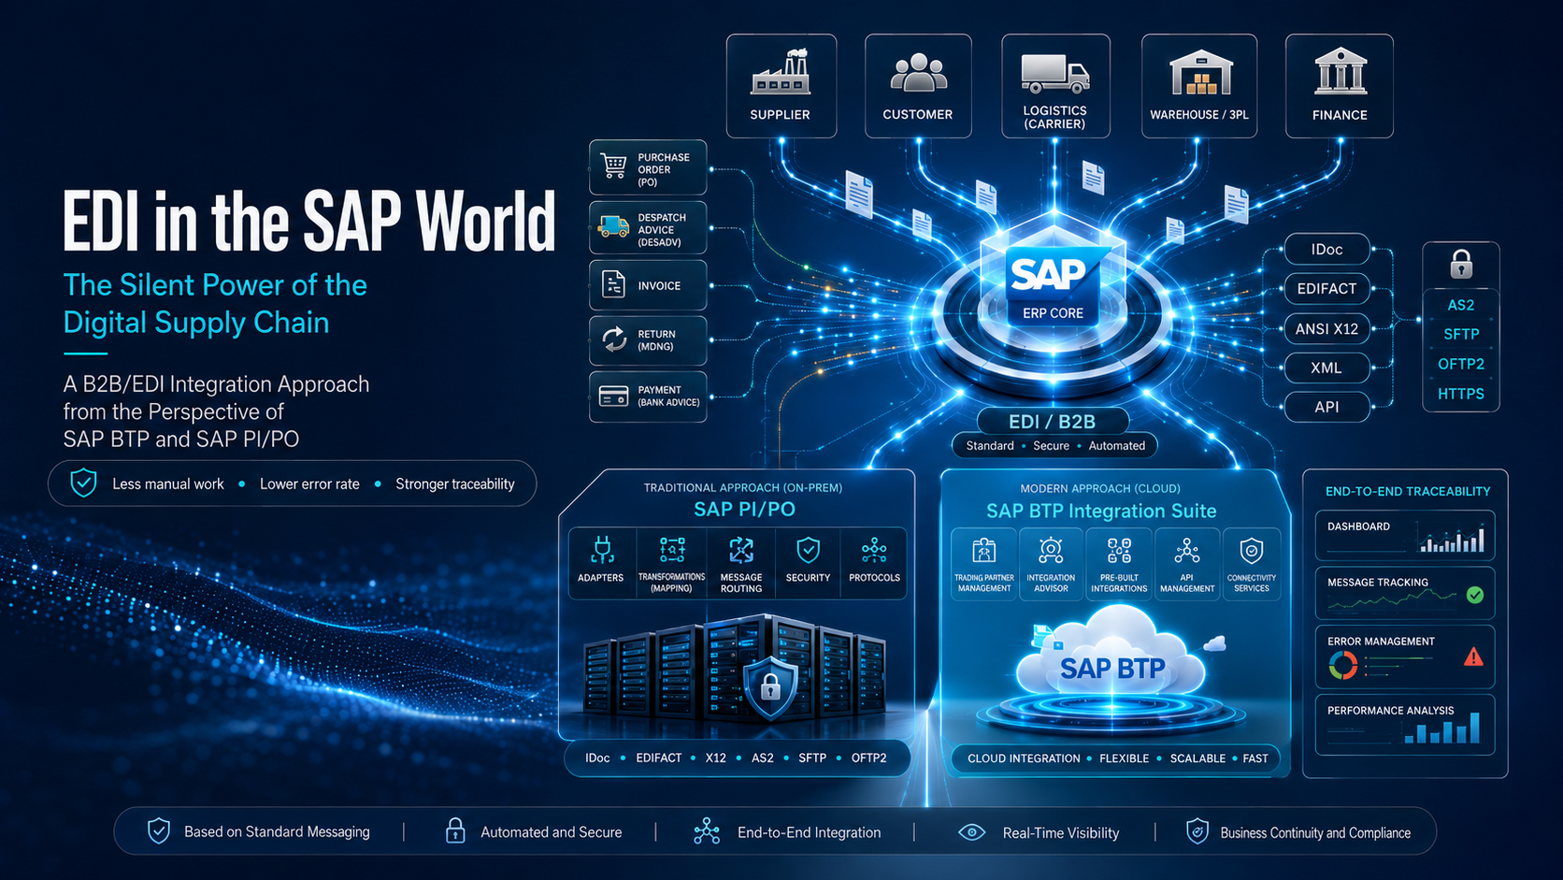Image resolution: width=1563 pixels, height=880 pixels.
Task: Click the AS2 protocol text
Action: [1461, 305]
